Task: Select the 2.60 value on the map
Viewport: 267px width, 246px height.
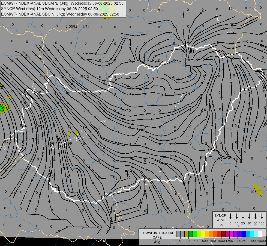Action: pyautogui.click(x=10, y=91)
